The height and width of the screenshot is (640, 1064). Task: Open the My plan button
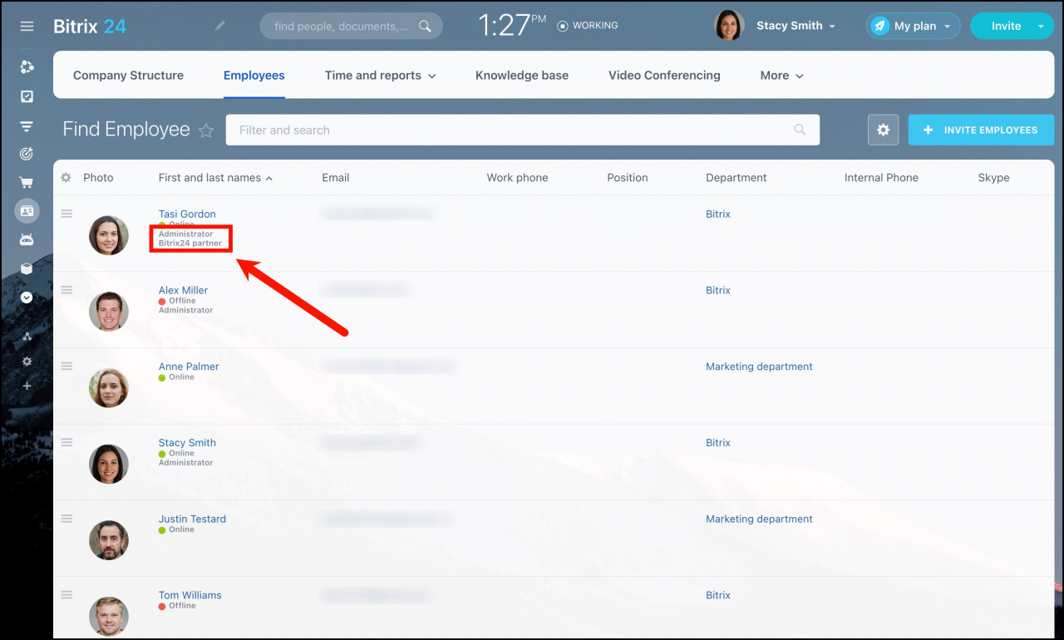pyautogui.click(x=913, y=26)
